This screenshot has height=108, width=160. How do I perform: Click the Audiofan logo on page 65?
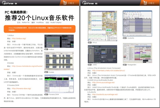click(88, 3)
